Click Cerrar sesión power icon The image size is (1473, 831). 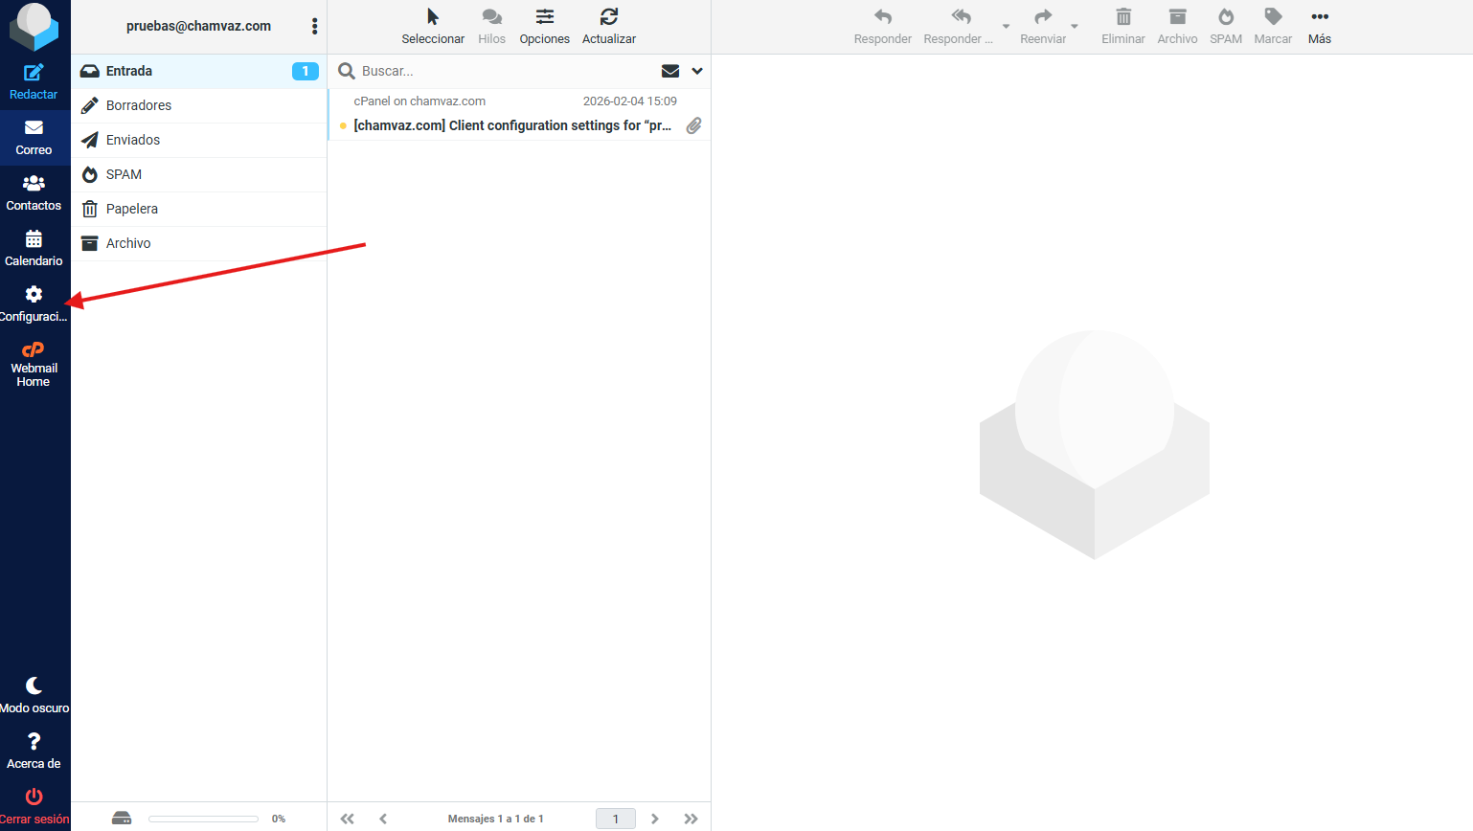34,797
